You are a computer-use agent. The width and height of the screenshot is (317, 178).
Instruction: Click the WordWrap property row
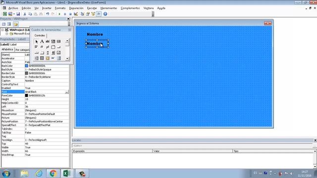[35, 155]
